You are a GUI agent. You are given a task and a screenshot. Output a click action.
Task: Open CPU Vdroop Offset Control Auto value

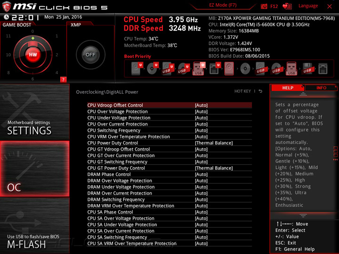(x=201, y=105)
